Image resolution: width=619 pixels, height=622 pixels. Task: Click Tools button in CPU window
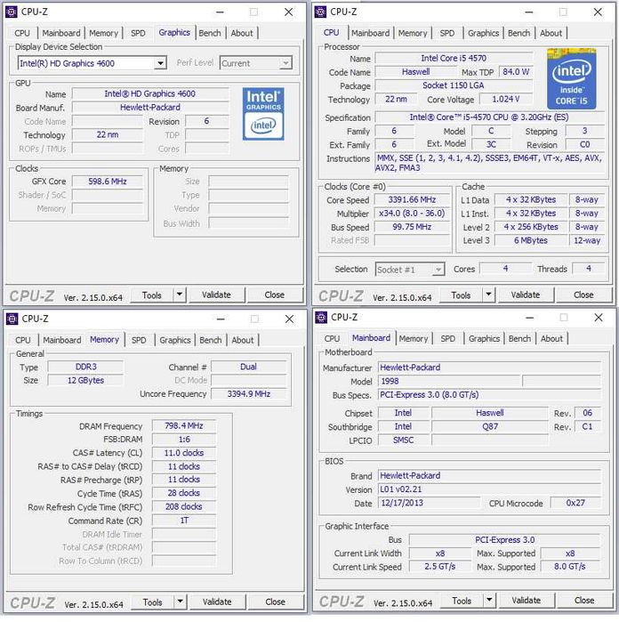click(x=461, y=295)
